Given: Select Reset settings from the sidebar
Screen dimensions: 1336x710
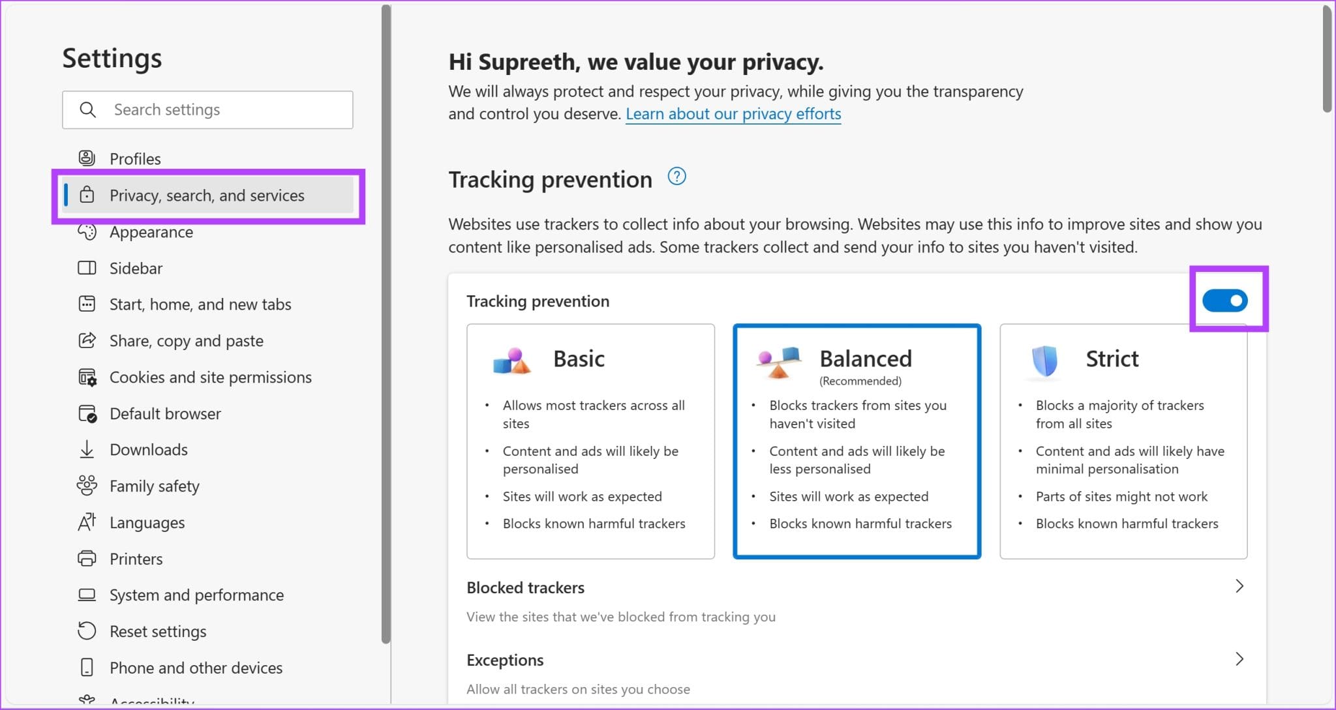Looking at the screenshot, I should (157, 631).
